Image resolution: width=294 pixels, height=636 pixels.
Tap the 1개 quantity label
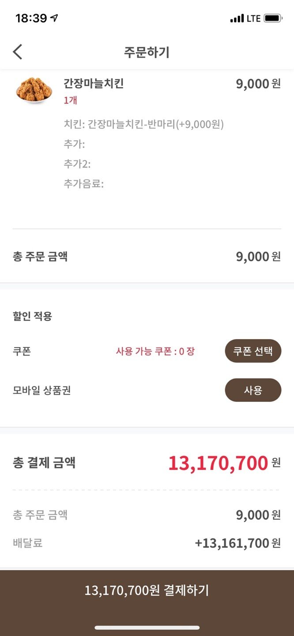pos(71,100)
